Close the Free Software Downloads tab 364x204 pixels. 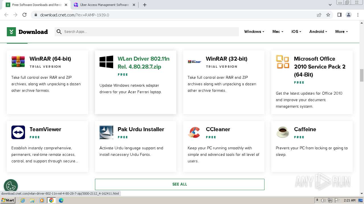click(x=66, y=5)
